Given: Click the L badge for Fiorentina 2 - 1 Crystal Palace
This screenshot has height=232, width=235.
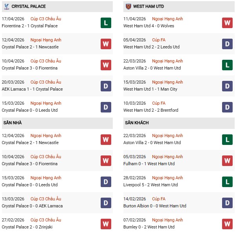Looking at the screenshot, I should point(106,23).
